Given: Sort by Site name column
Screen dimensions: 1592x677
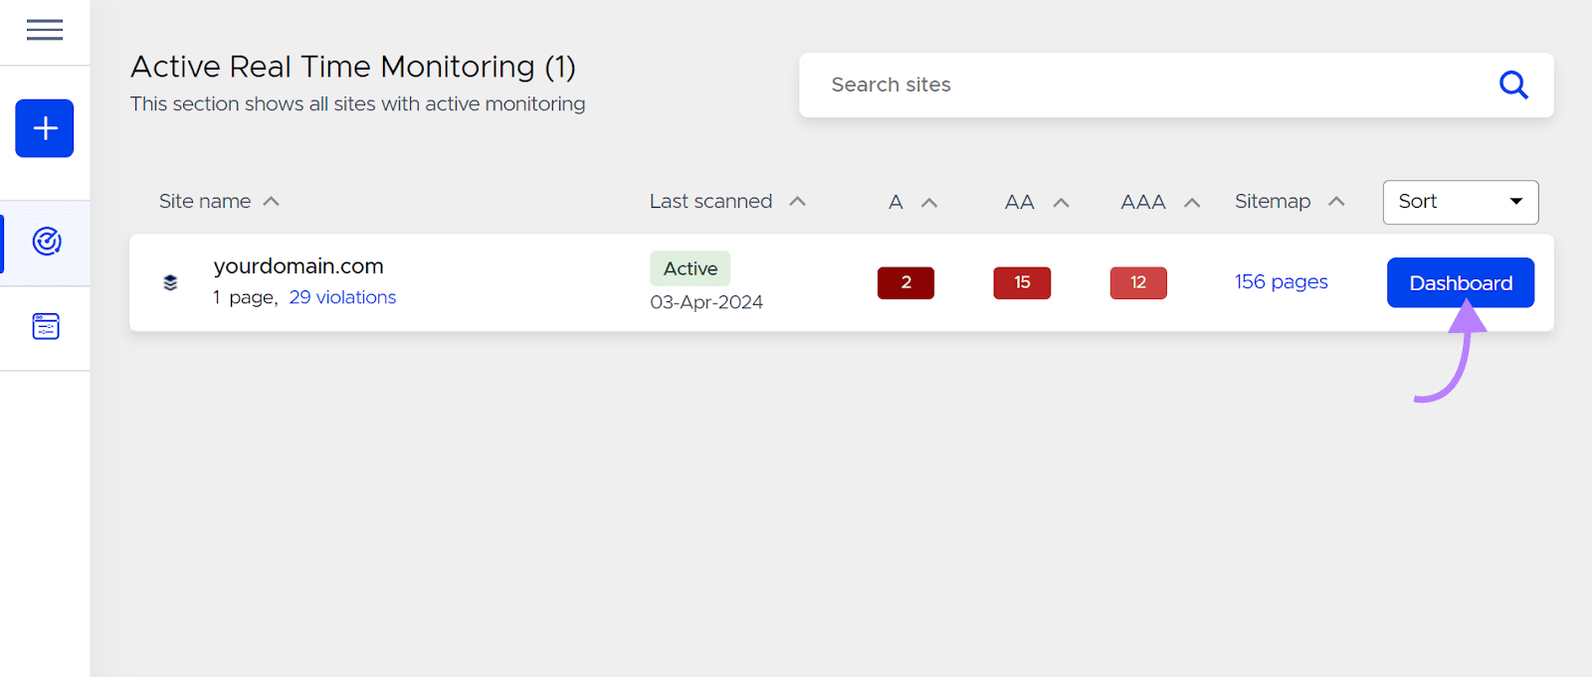Looking at the screenshot, I should coord(219,201).
